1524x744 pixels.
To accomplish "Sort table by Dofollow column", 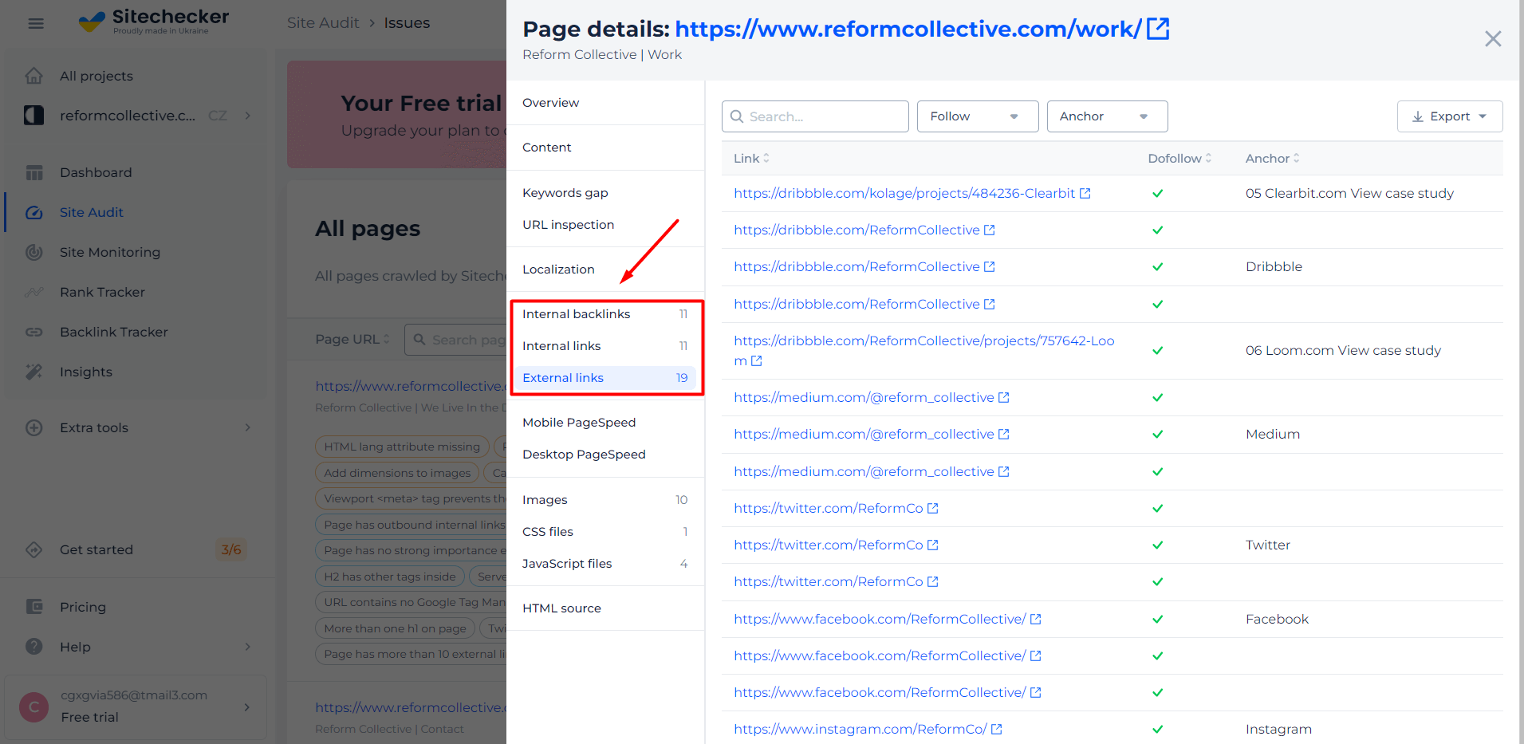I will (1179, 158).
